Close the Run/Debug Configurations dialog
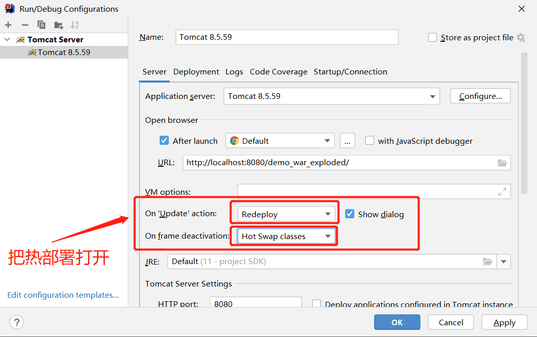537x337 pixels. click(522, 9)
